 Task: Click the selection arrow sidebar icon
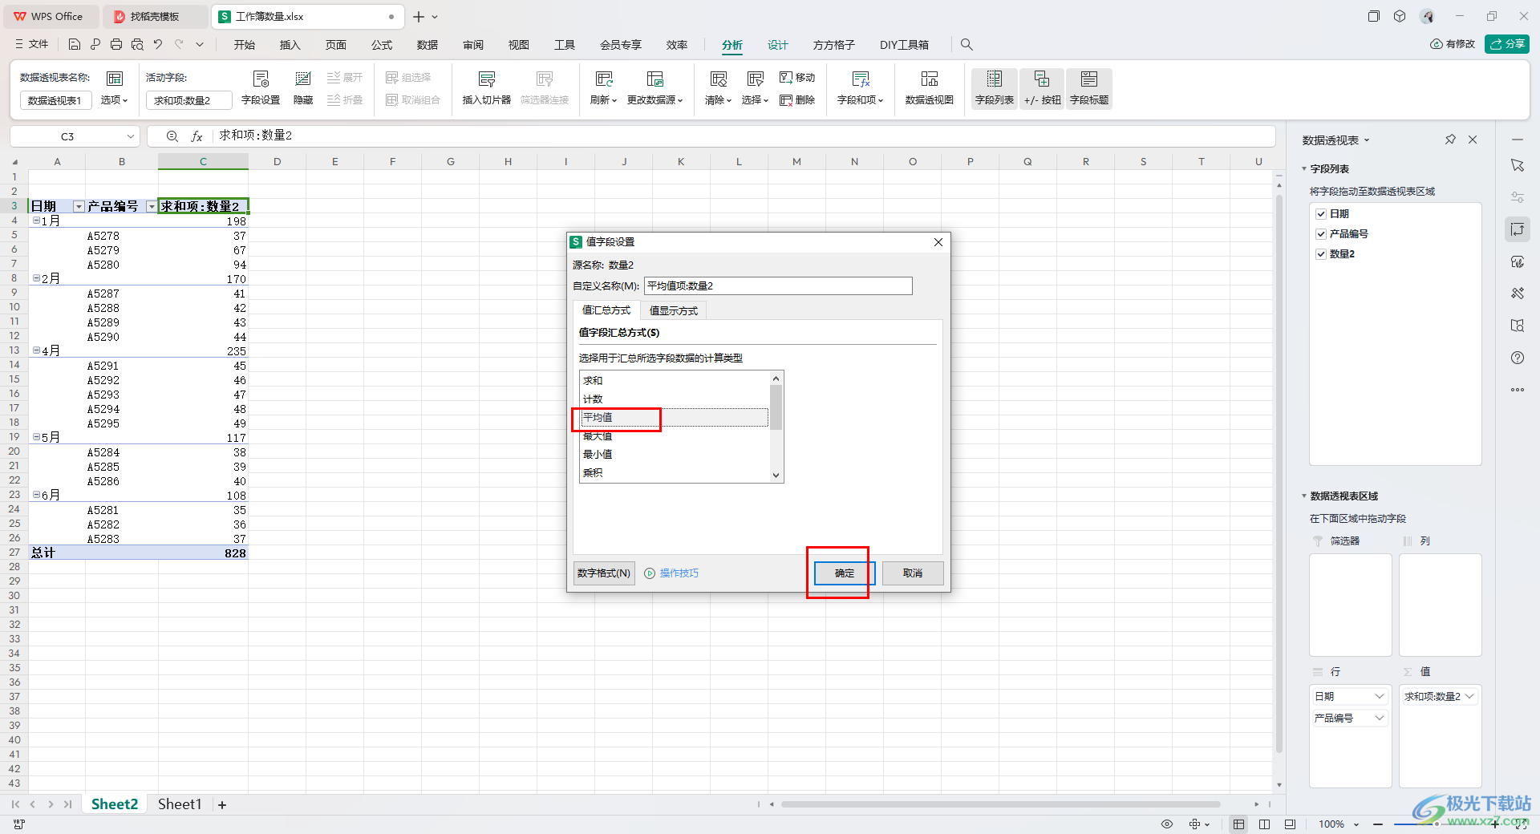click(x=1517, y=165)
